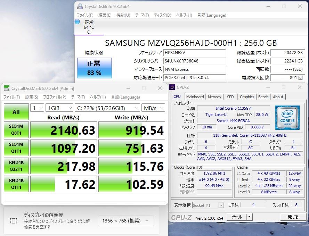The image size is (309, 236).
Task: Switch to the Graphics tab in CPU-Z
Action: (x=247, y=97)
